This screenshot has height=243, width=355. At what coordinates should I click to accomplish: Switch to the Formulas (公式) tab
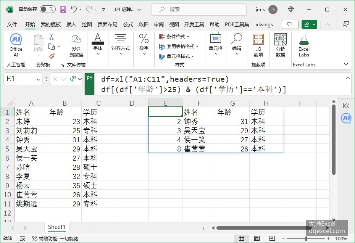point(128,24)
